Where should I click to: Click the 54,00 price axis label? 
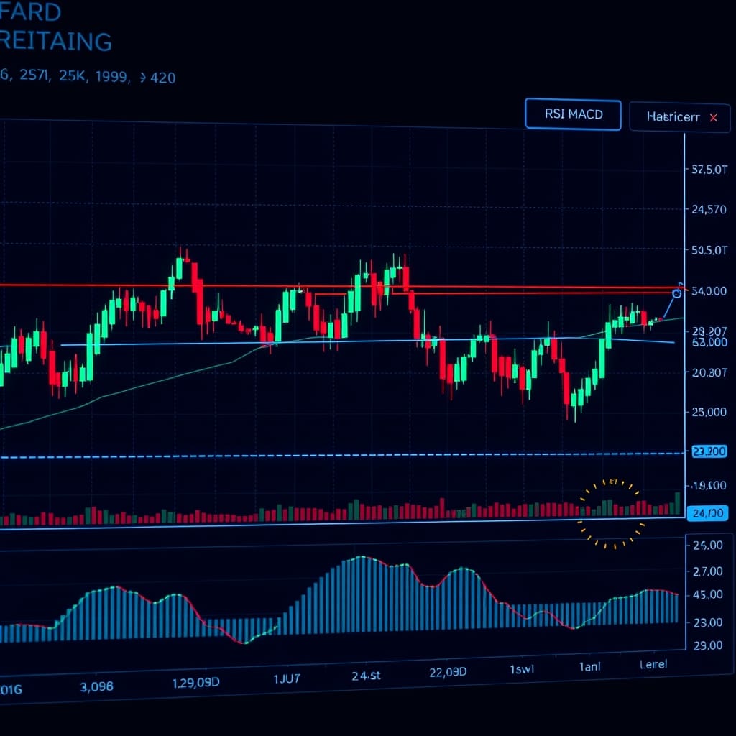tap(709, 291)
